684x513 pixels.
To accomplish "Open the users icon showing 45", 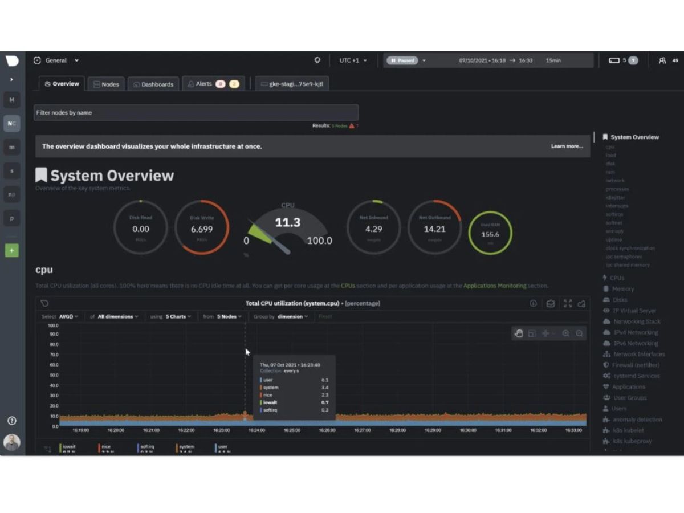I will (668, 60).
